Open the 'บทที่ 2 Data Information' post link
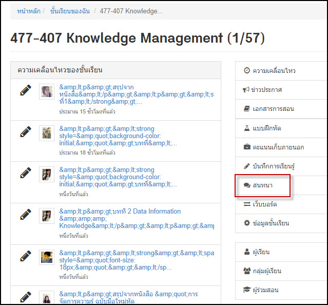328x305 pixels. [137, 218]
